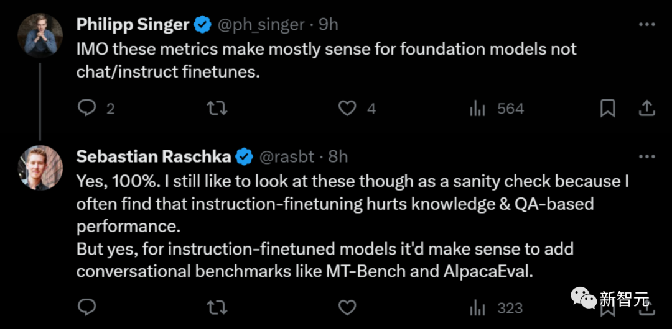The width and height of the screenshot is (672, 329).
Task: Like Sebastian Raschka's tweet
Action: [347, 307]
